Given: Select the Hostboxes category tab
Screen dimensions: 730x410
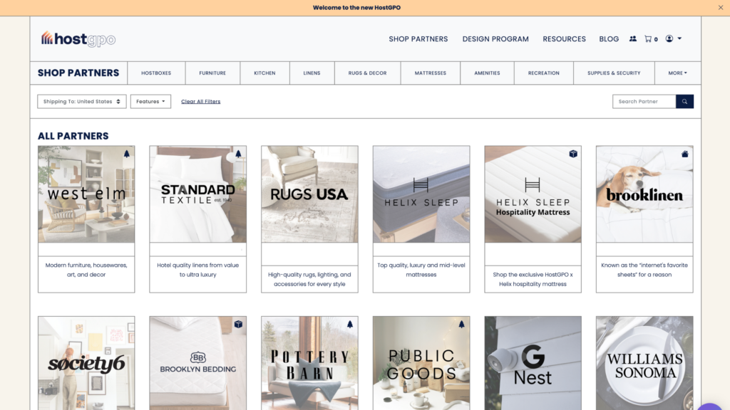Looking at the screenshot, I should coord(156,73).
